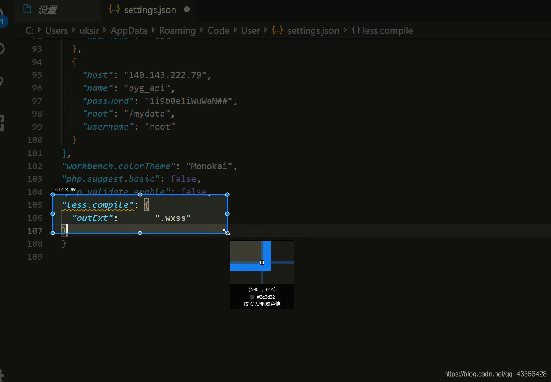Click the false value on line 103
This screenshot has height=382, width=551.
[183, 179]
